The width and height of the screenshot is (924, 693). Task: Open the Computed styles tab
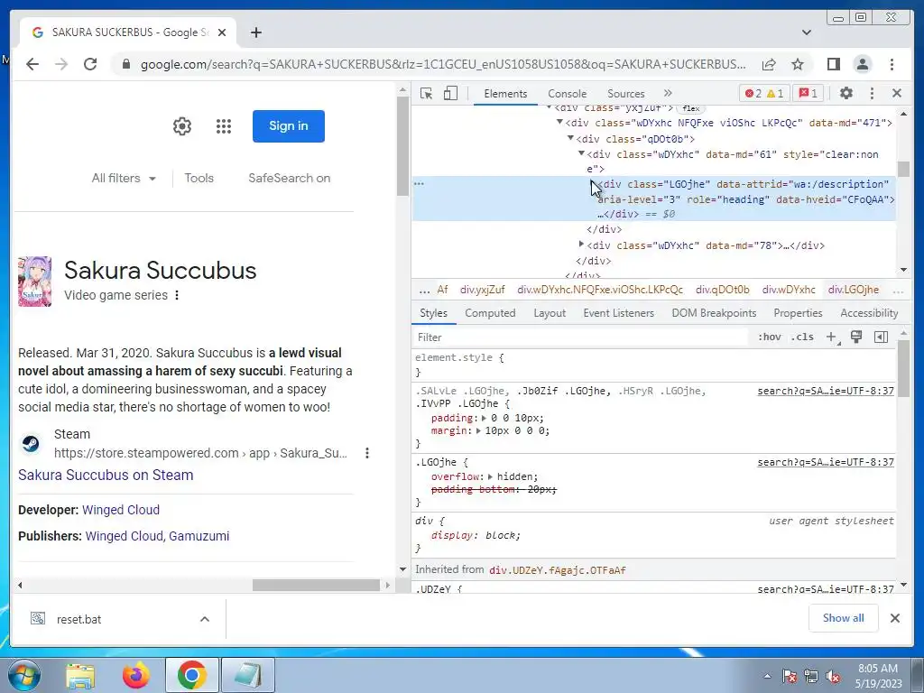[490, 313]
